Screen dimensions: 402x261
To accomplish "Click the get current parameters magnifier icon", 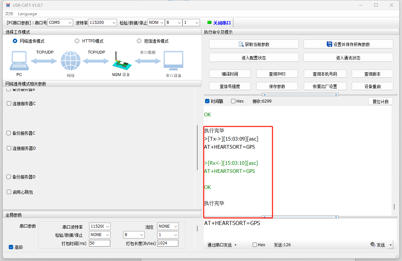I will [241, 44].
